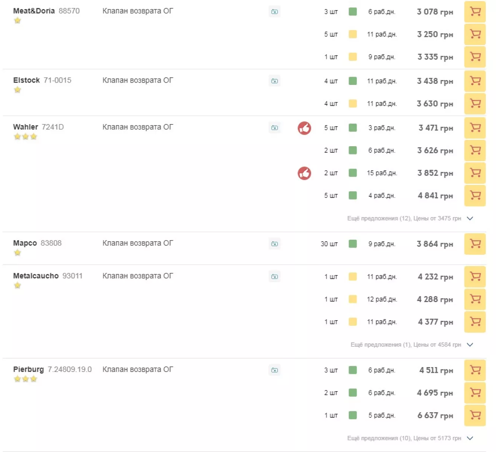
Task: Click the price 3 864 грн
Action: click(x=435, y=244)
